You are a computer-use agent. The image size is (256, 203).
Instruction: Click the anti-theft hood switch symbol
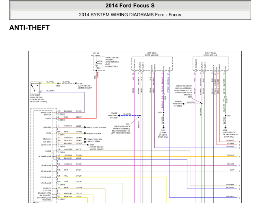point(35,87)
